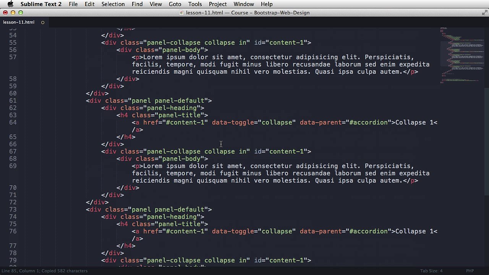This screenshot has height=275, width=489.
Task: Open the Find menu
Action: point(137,4)
